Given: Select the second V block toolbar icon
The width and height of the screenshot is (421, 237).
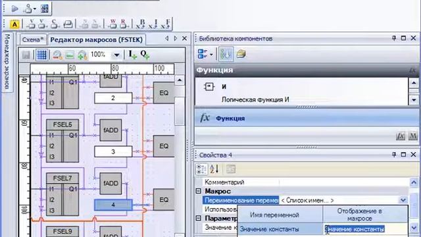Looking at the screenshot, I should pos(42,24).
